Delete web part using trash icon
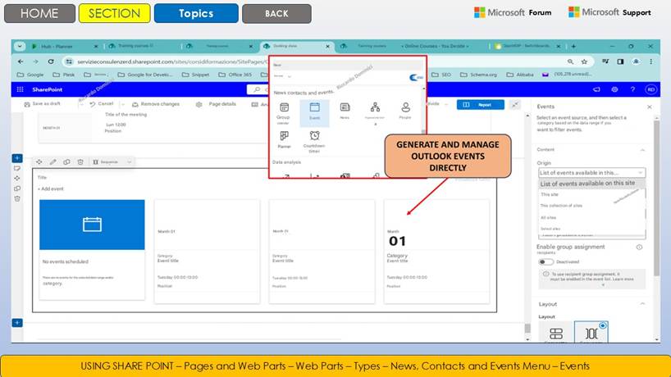The height and width of the screenshot is (377, 671). tap(80, 161)
